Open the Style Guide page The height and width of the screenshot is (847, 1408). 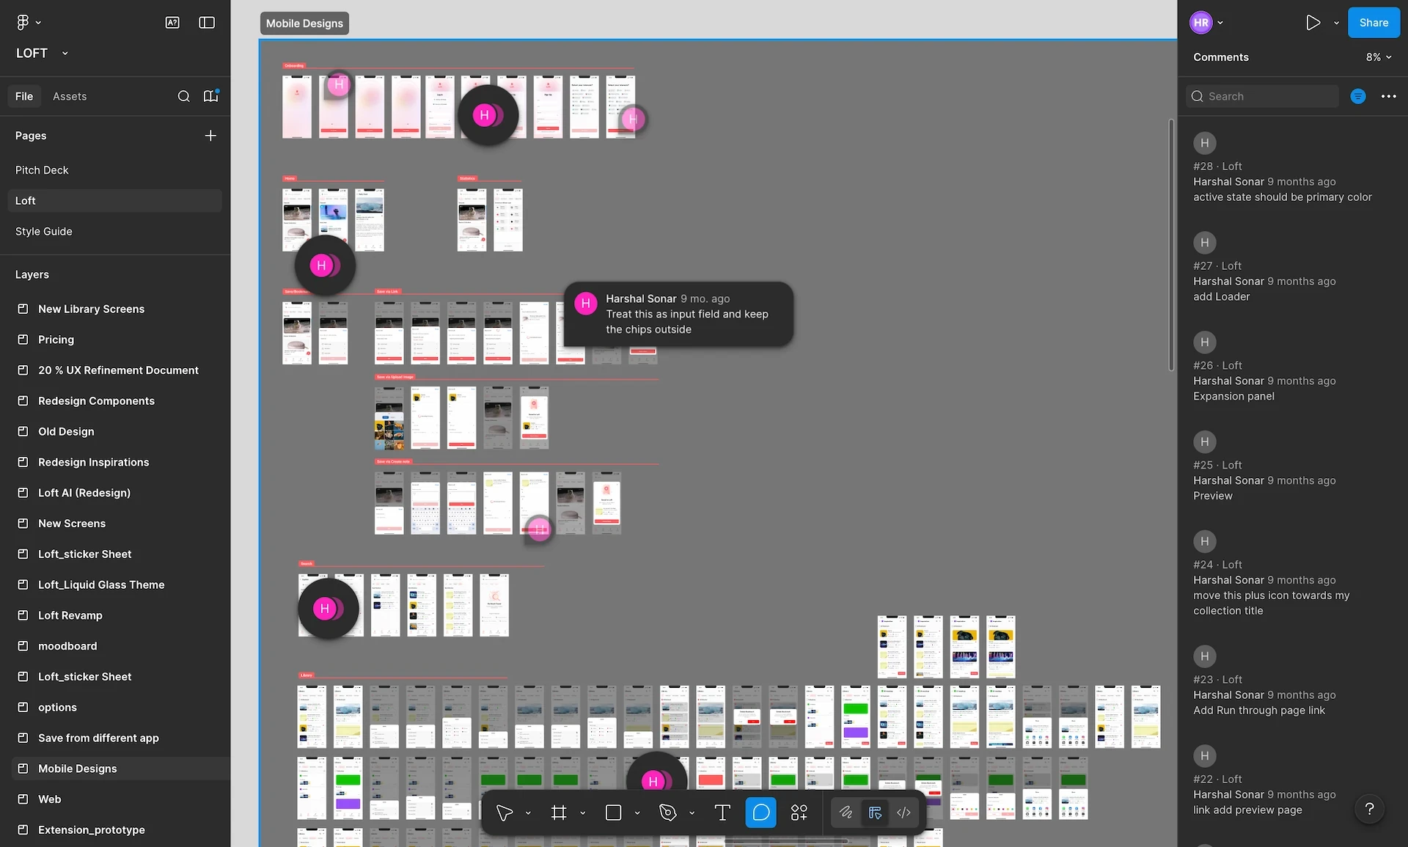(44, 231)
